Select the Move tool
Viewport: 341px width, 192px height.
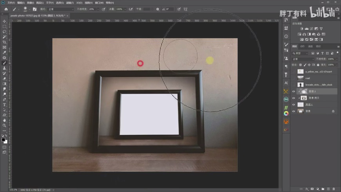pos(4,21)
